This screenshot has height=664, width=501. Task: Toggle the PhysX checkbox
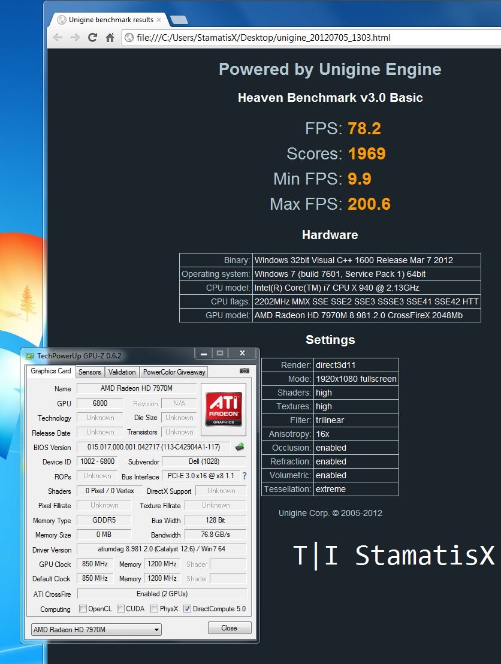pyautogui.click(x=154, y=609)
